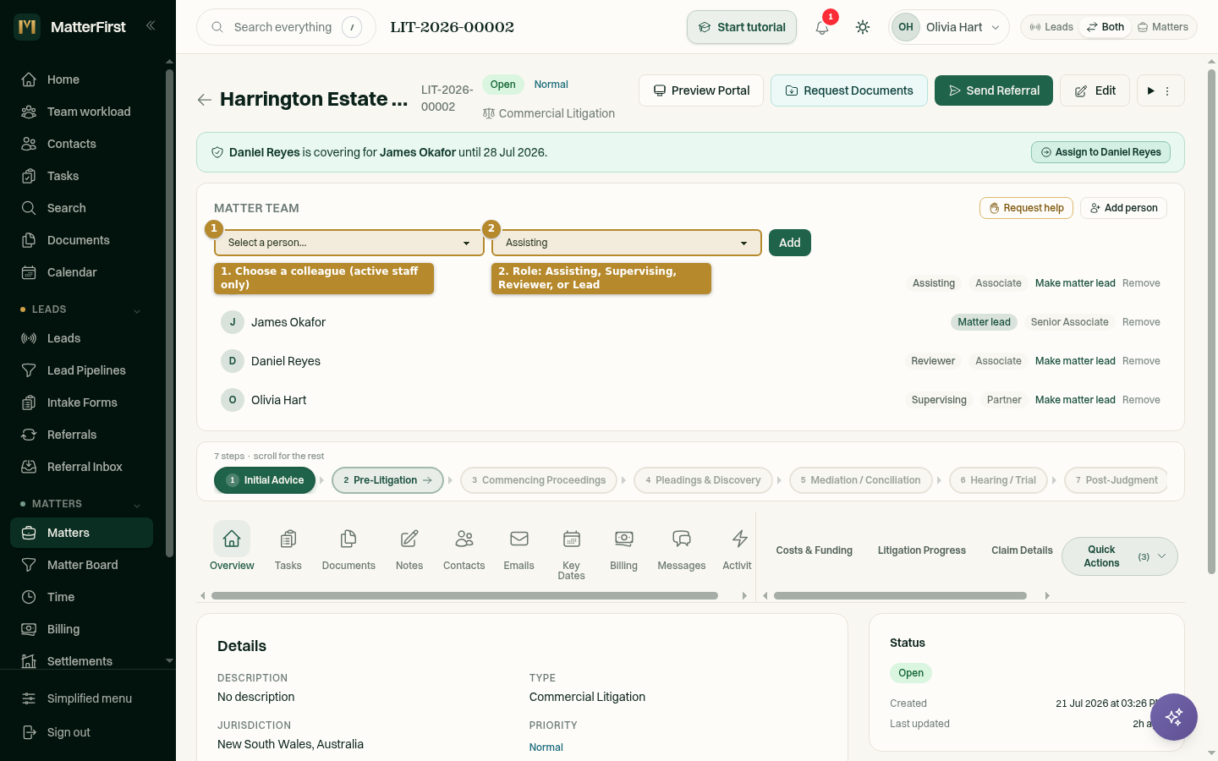Start the tutorial
Screen dimensions: 1218x761
(742, 27)
